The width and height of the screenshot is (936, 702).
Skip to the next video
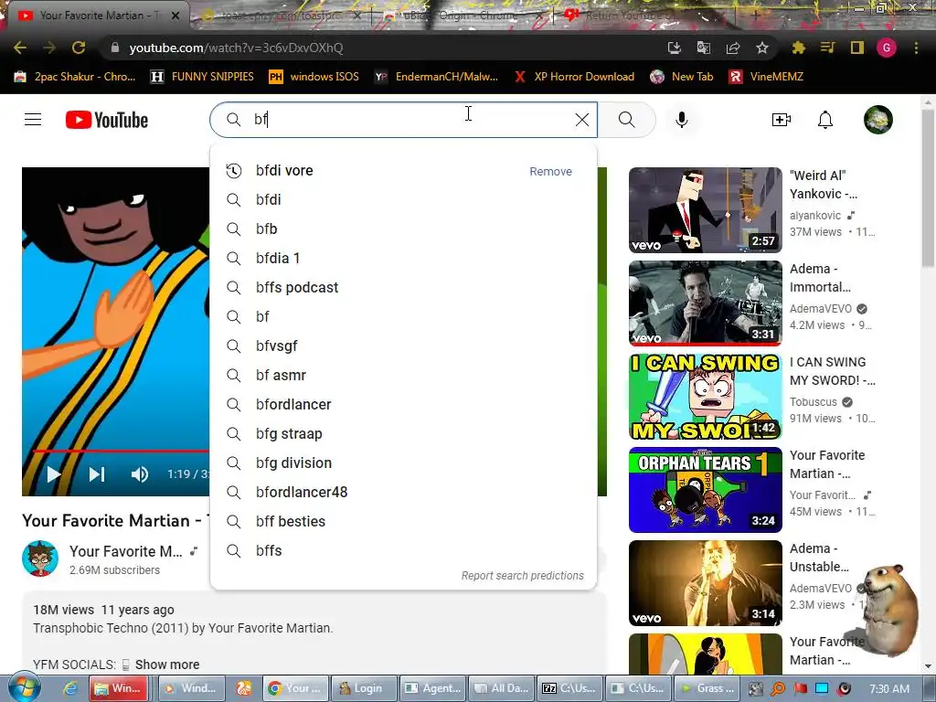[97, 474]
